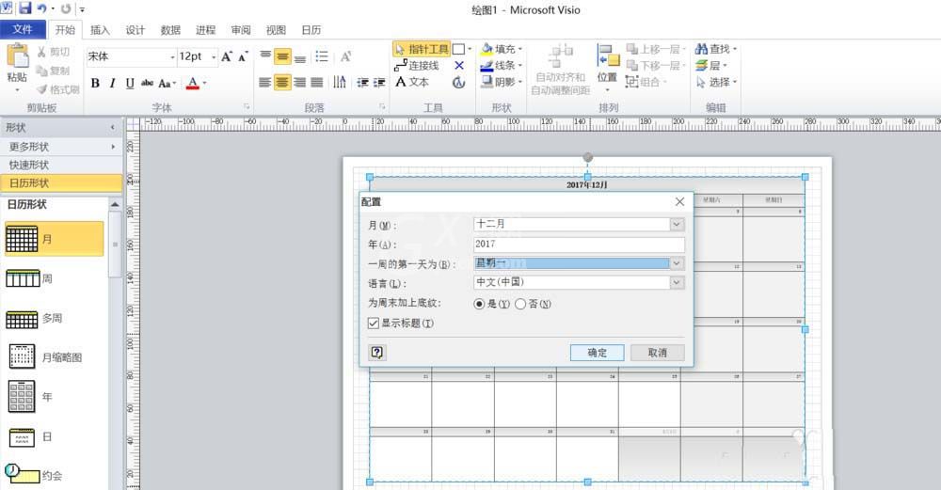Increase font size with the larger A icon
Screen dimensions: 941x490
(226, 57)
